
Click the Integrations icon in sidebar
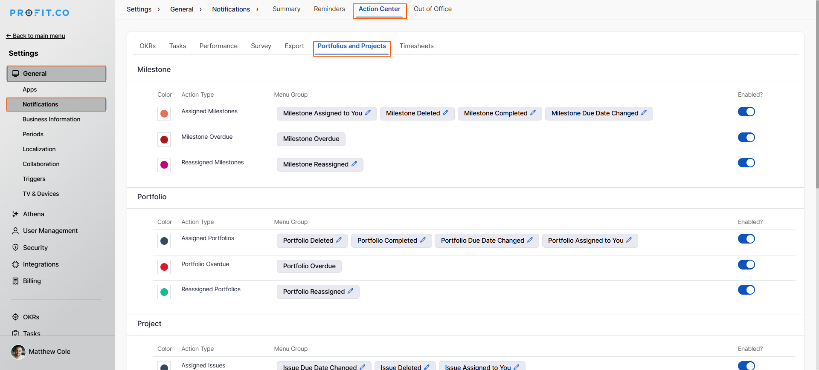coord(15,264)
